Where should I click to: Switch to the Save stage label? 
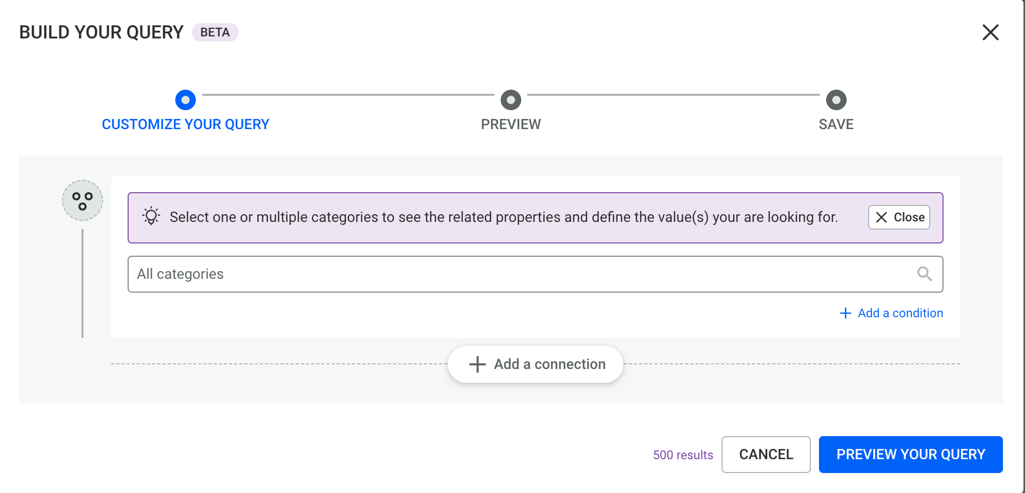(x=835, y=124)
